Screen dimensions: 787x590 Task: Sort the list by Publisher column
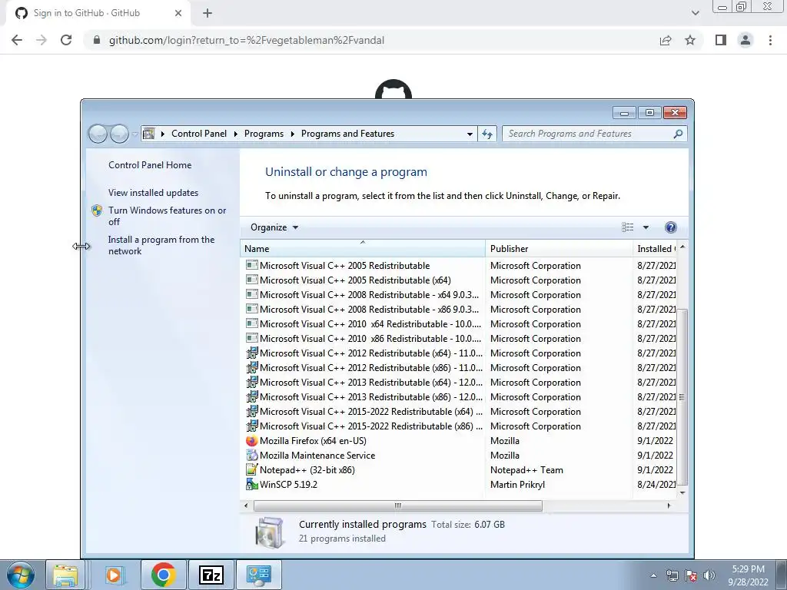pos(559,248)
